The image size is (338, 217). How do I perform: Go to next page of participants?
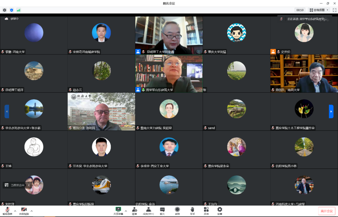(x=331, y=111)
